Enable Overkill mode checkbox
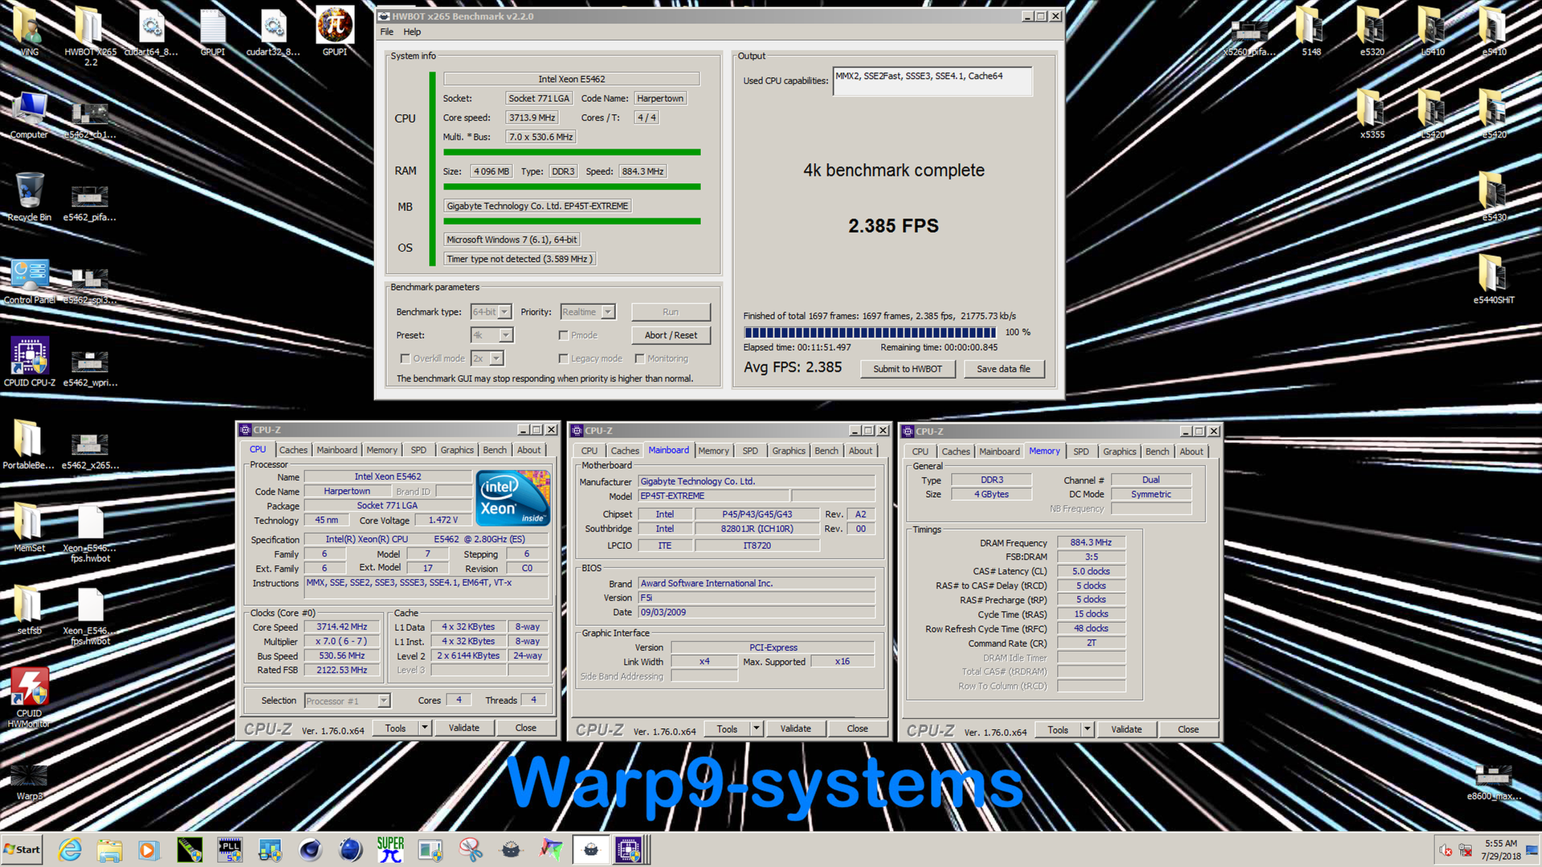1542x867 pixels. (x=405, y=359)
